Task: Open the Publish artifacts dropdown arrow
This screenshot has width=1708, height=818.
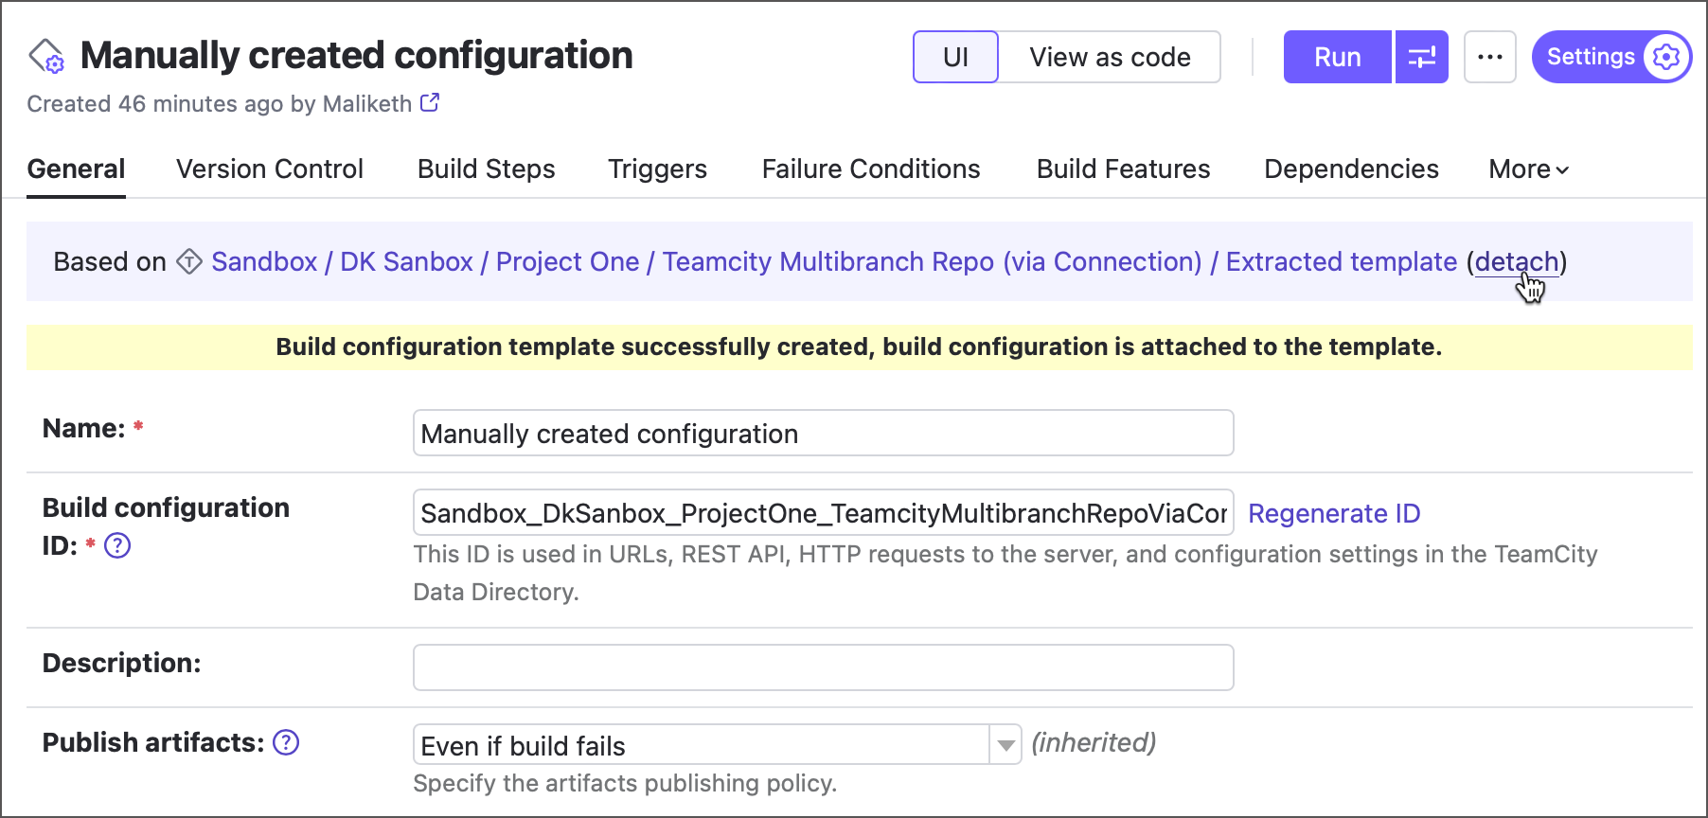Action: [1005, 745]
